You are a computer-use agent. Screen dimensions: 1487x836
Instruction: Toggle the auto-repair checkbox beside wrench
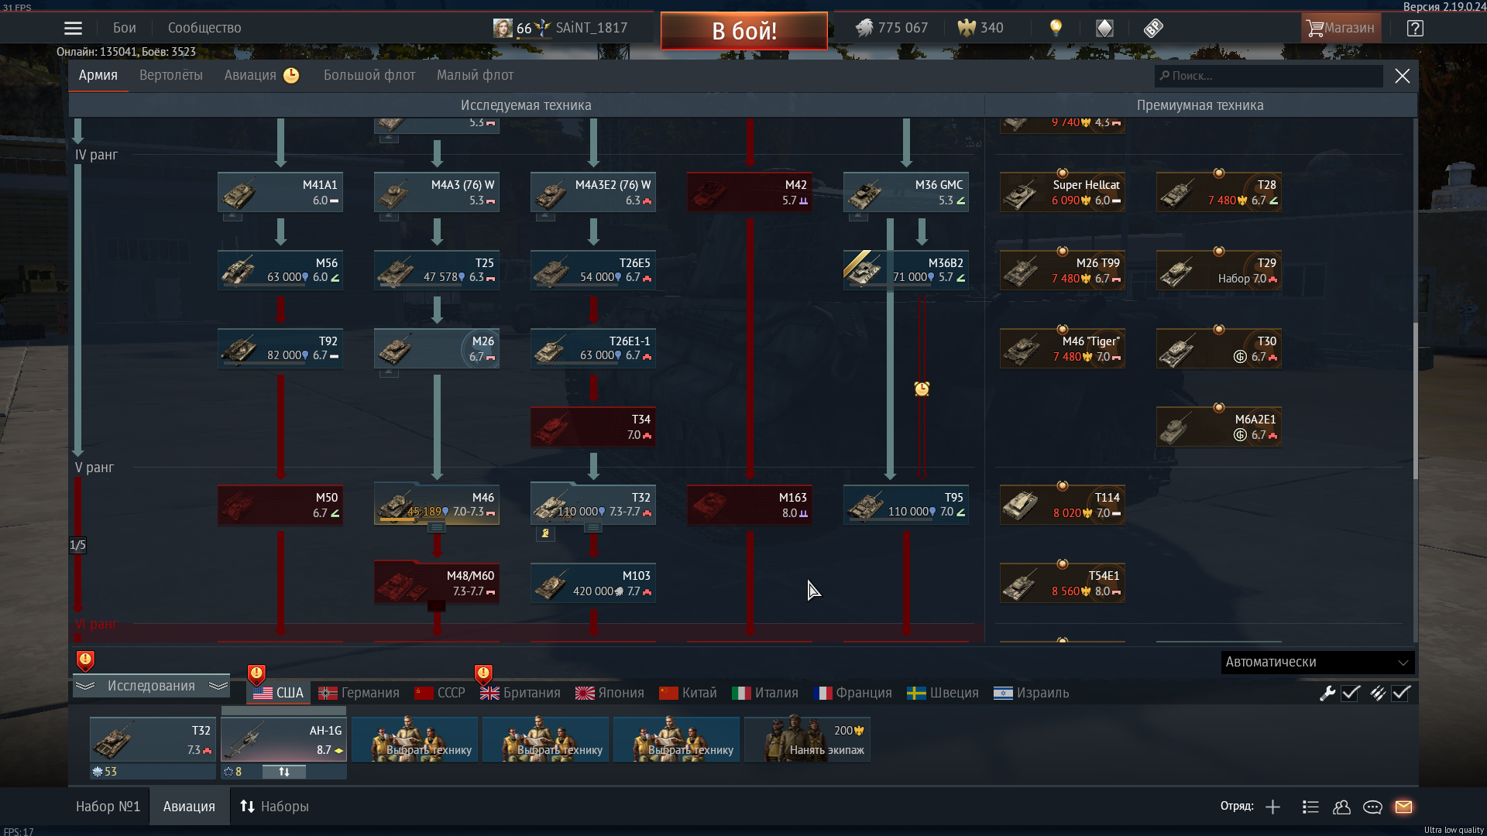1351,694
